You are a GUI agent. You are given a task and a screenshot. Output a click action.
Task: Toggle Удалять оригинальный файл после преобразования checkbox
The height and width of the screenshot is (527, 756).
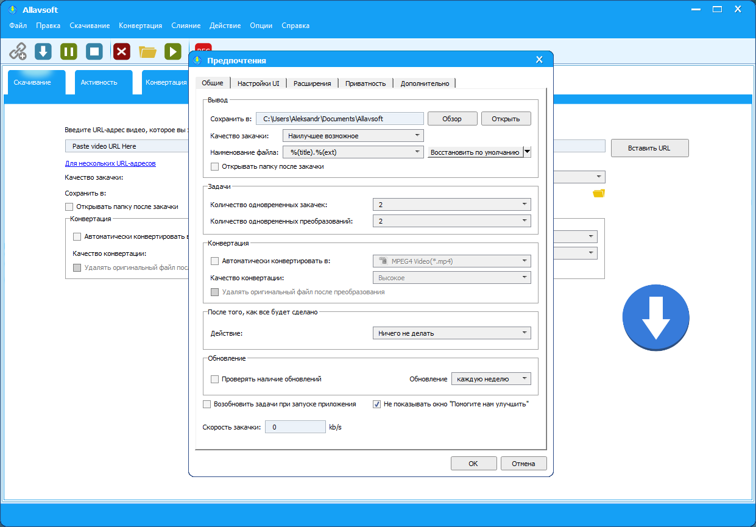(214, 292)
